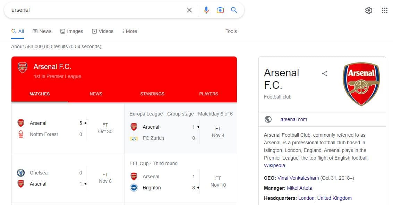Screen dimensions: 393x205
Task: Open the Google apps grid icon
Action: 384,10
